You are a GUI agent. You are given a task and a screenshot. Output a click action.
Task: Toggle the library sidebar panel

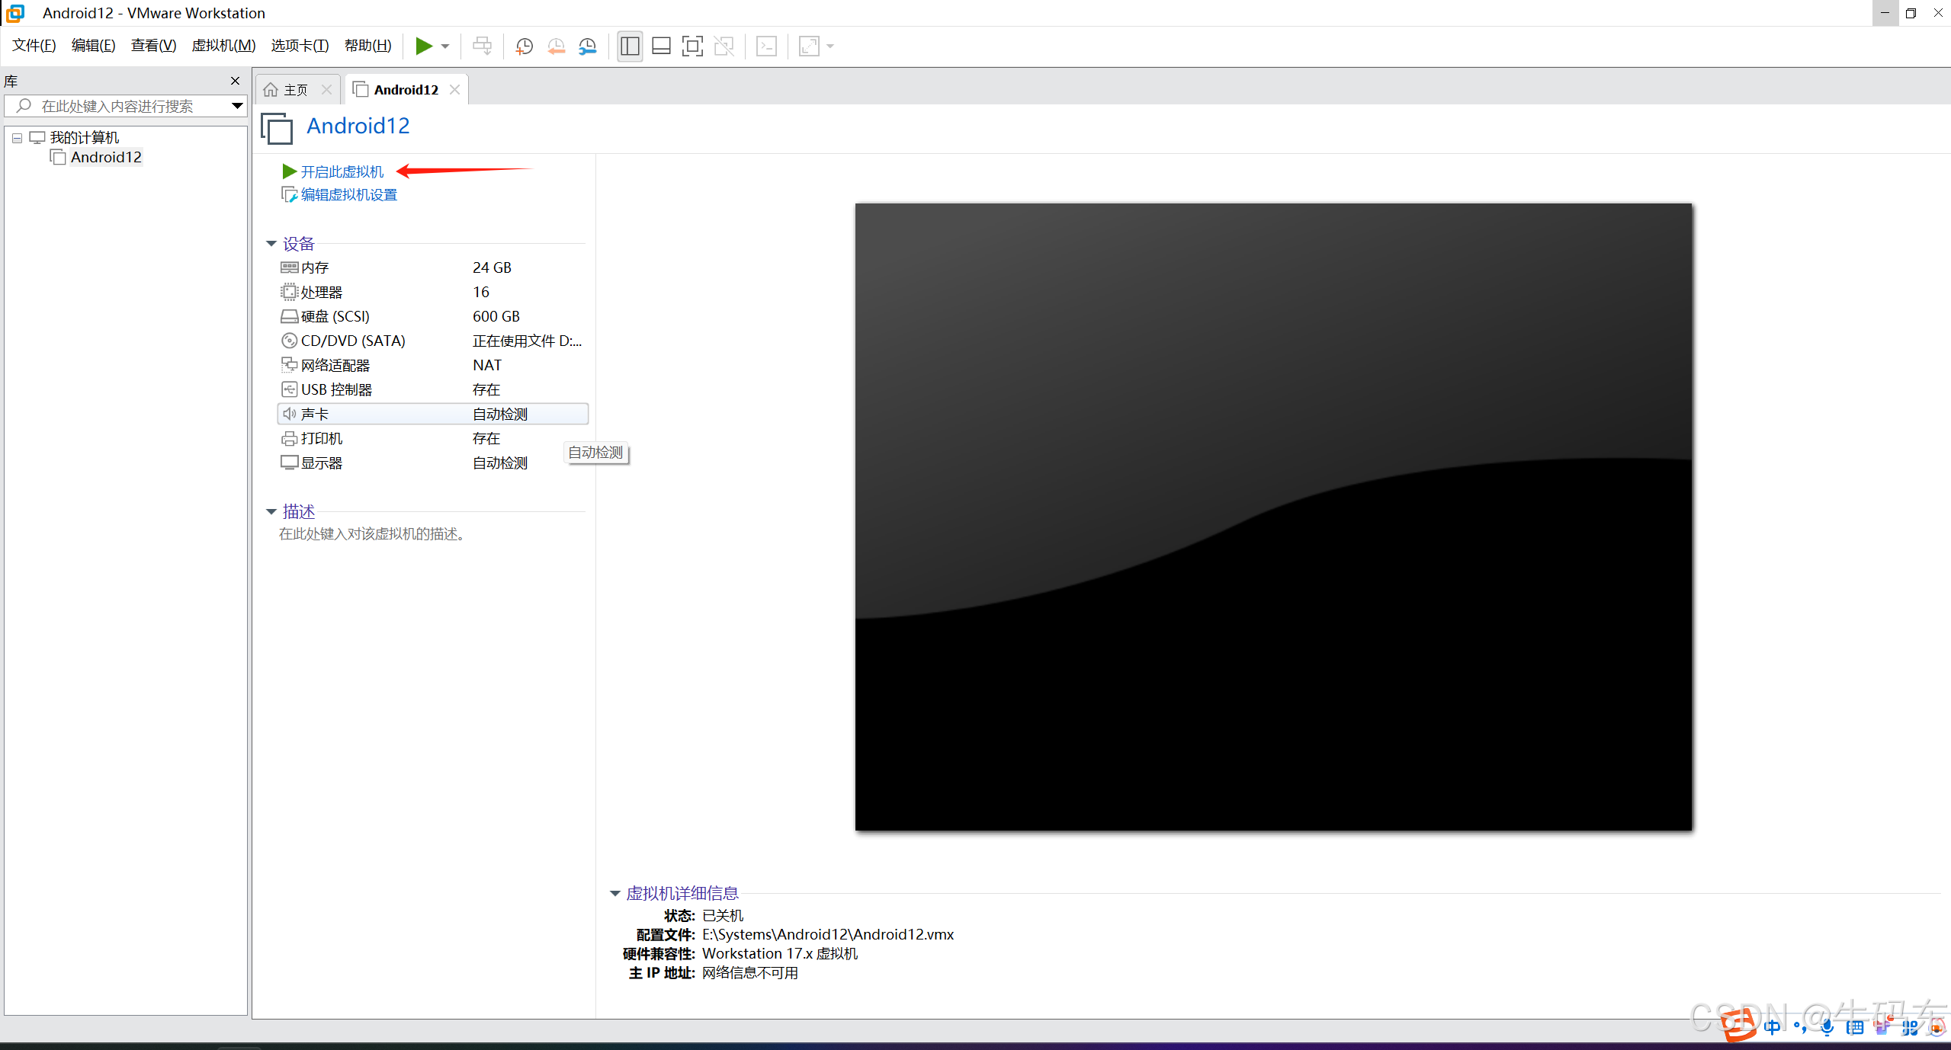click(x=630, y=46)
